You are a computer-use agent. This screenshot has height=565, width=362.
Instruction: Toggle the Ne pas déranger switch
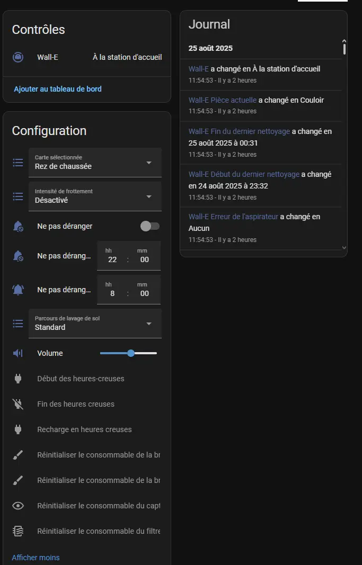150,226
